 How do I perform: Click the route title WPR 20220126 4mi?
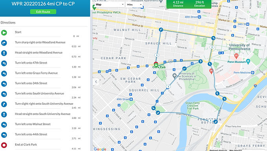(x=43, y=4)
